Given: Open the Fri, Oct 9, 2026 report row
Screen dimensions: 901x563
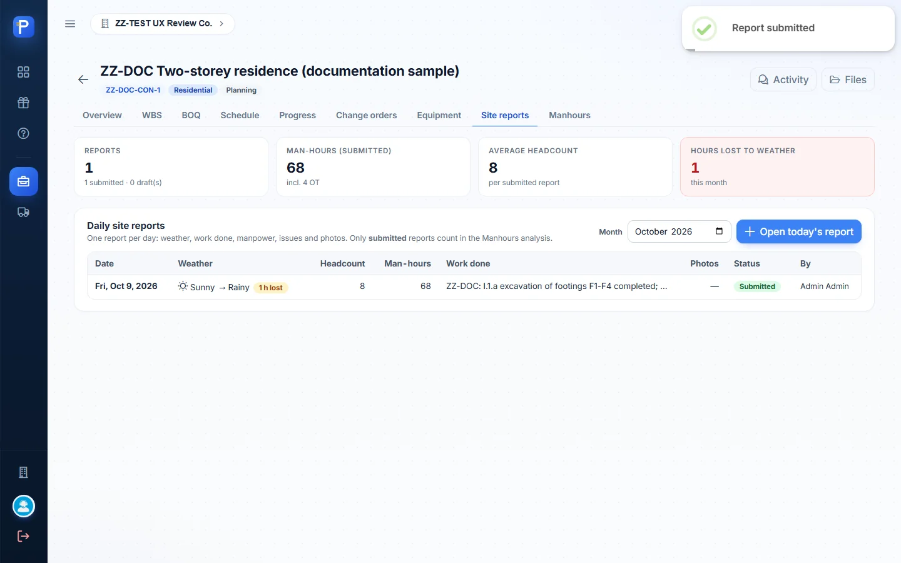Looking at the screenshot, I should click(474, 287).
